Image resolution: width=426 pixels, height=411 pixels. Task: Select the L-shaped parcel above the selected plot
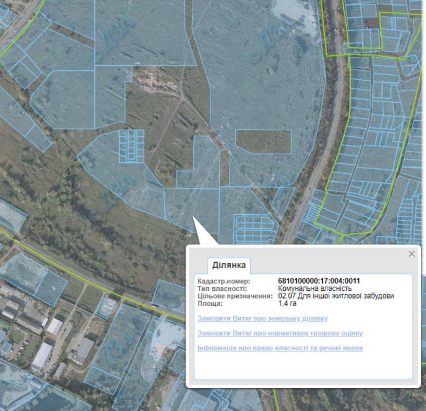[x=201, y=164]
